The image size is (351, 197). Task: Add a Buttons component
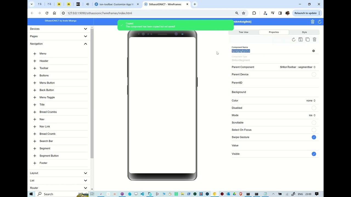[x=35, y=76]
